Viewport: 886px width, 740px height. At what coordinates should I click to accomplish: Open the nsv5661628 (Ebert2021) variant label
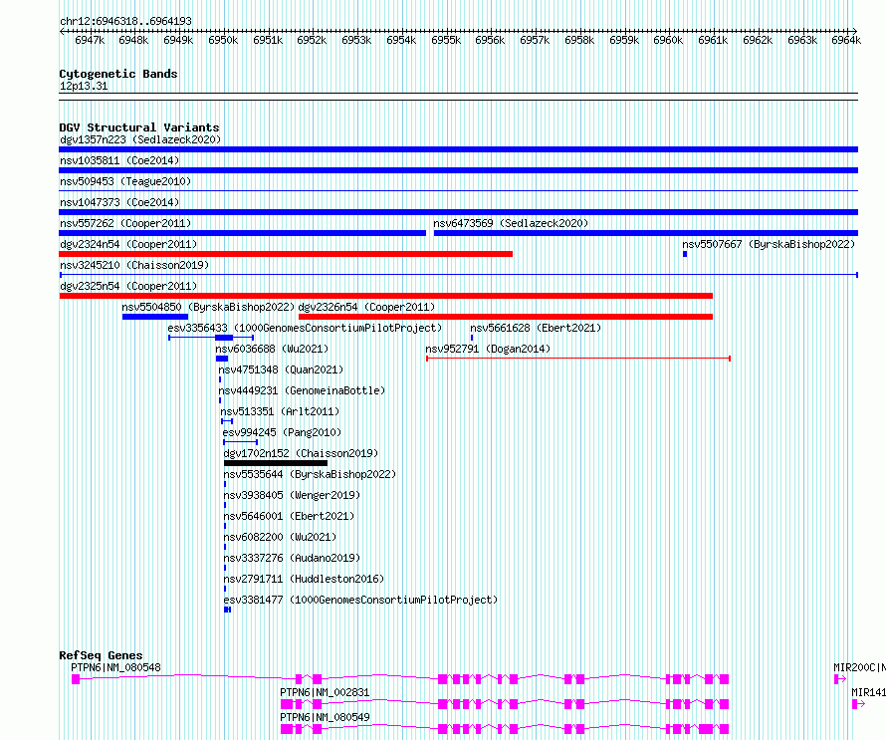click(536, 328)
